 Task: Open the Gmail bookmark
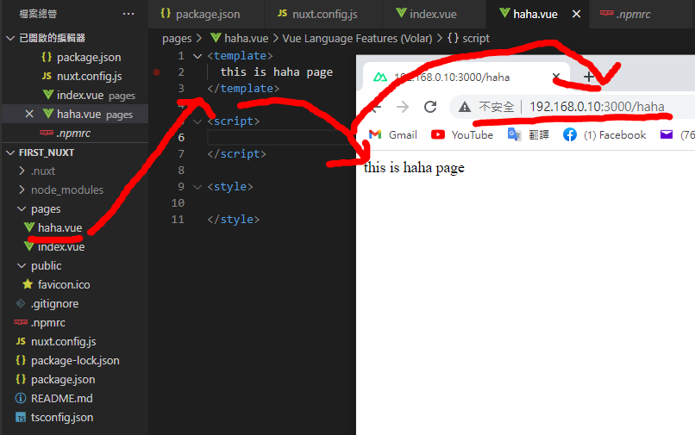[x=392, y=134]
